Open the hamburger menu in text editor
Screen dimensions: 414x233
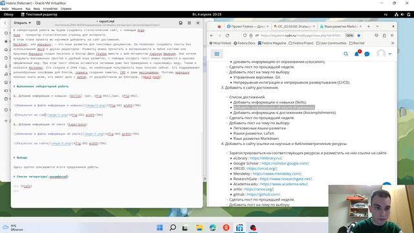pyautogui.click(x=190, y=23)
